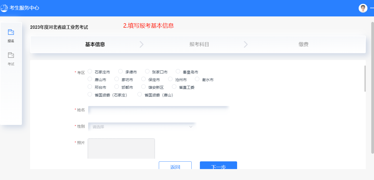Select 石家庄市 exam area radio
The height and width of the screenshot is (180, 374).
tap(90, 72)
